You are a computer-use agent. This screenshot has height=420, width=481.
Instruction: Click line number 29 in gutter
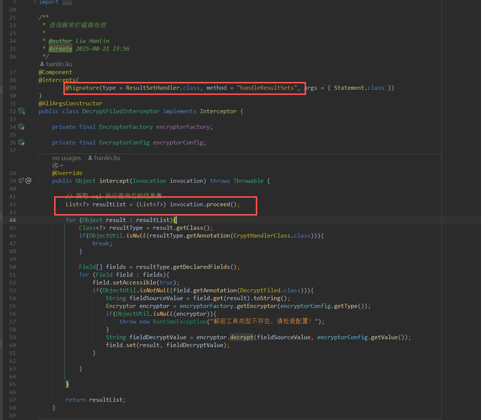click(13, 88)
